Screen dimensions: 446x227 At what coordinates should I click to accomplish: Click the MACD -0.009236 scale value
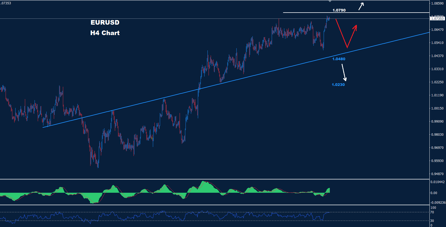[x=438, y=203]
